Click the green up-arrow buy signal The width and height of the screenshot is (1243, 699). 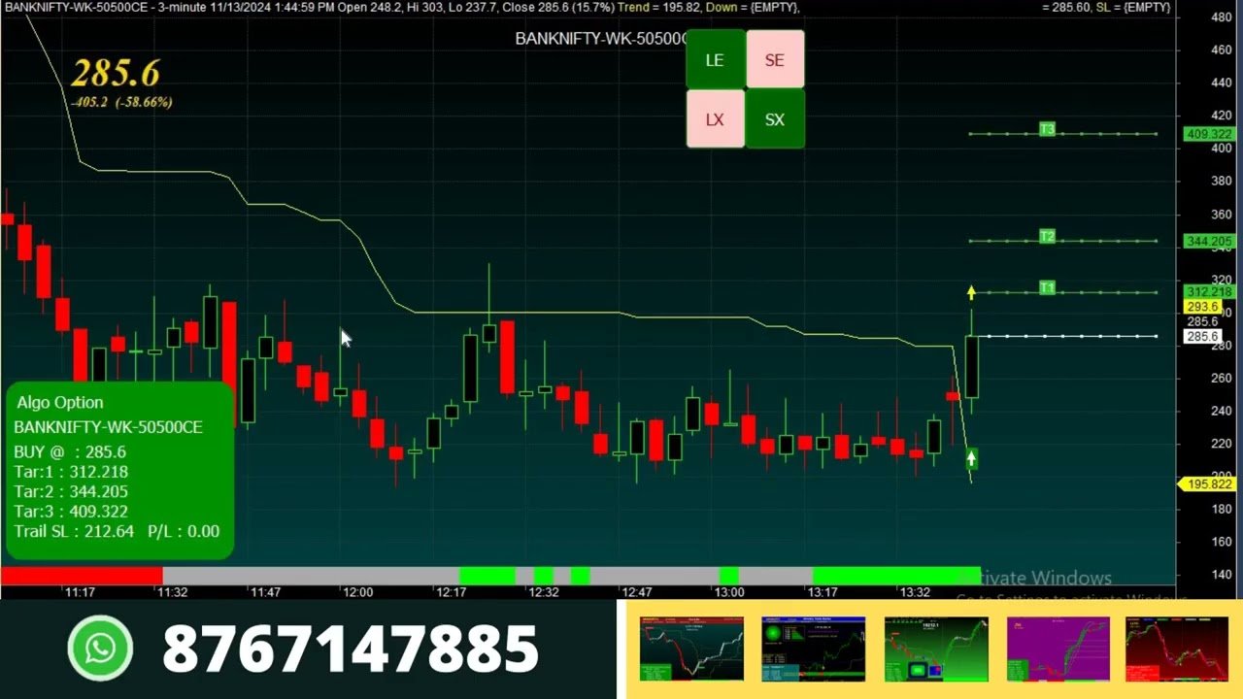tap(971, 458)
